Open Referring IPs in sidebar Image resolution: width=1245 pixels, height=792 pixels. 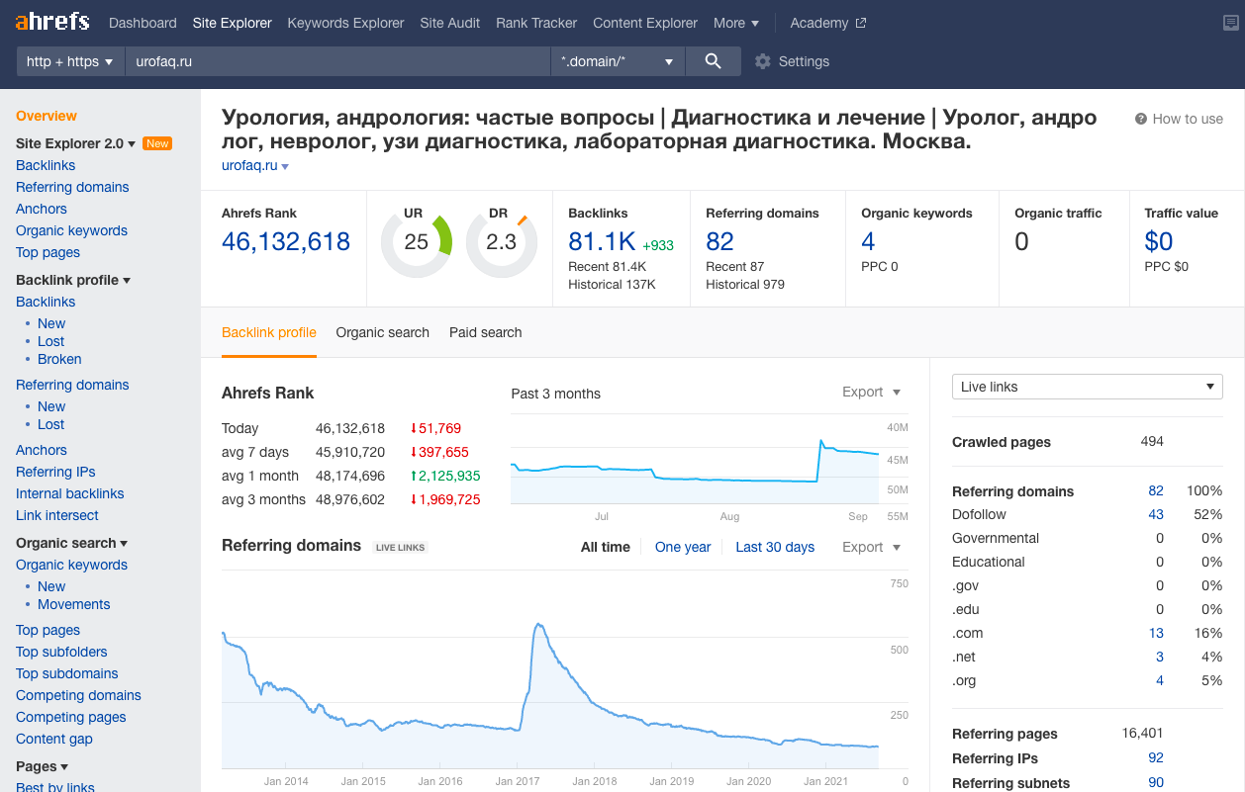coord(55,472)
